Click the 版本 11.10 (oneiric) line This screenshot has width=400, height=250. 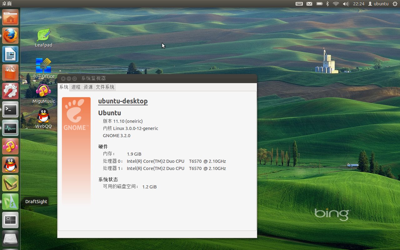(x=123, y=121)
